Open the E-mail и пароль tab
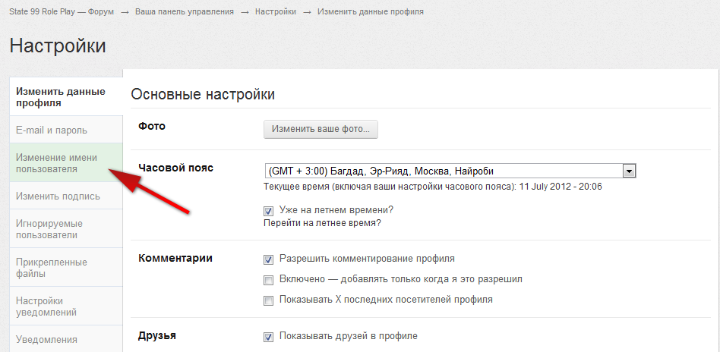 click(66, 130)
